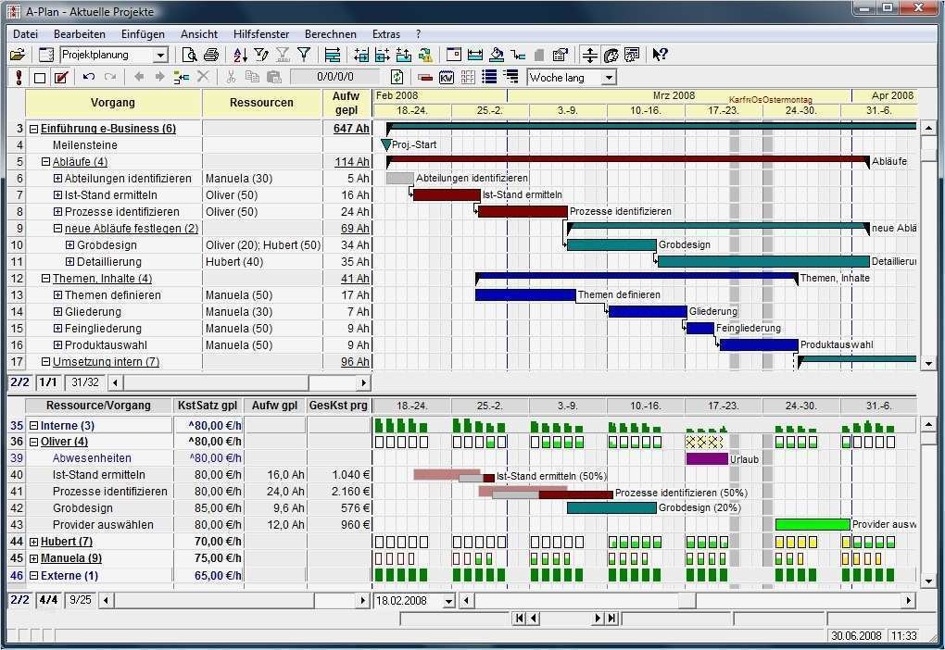
Task: Recalculate the project with the refresh icon
Action: point(397,77)
